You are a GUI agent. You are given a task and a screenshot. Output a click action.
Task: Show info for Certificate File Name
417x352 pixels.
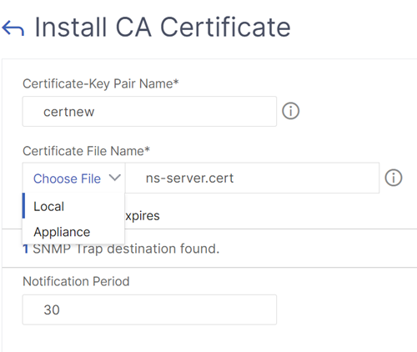(393, 178)
